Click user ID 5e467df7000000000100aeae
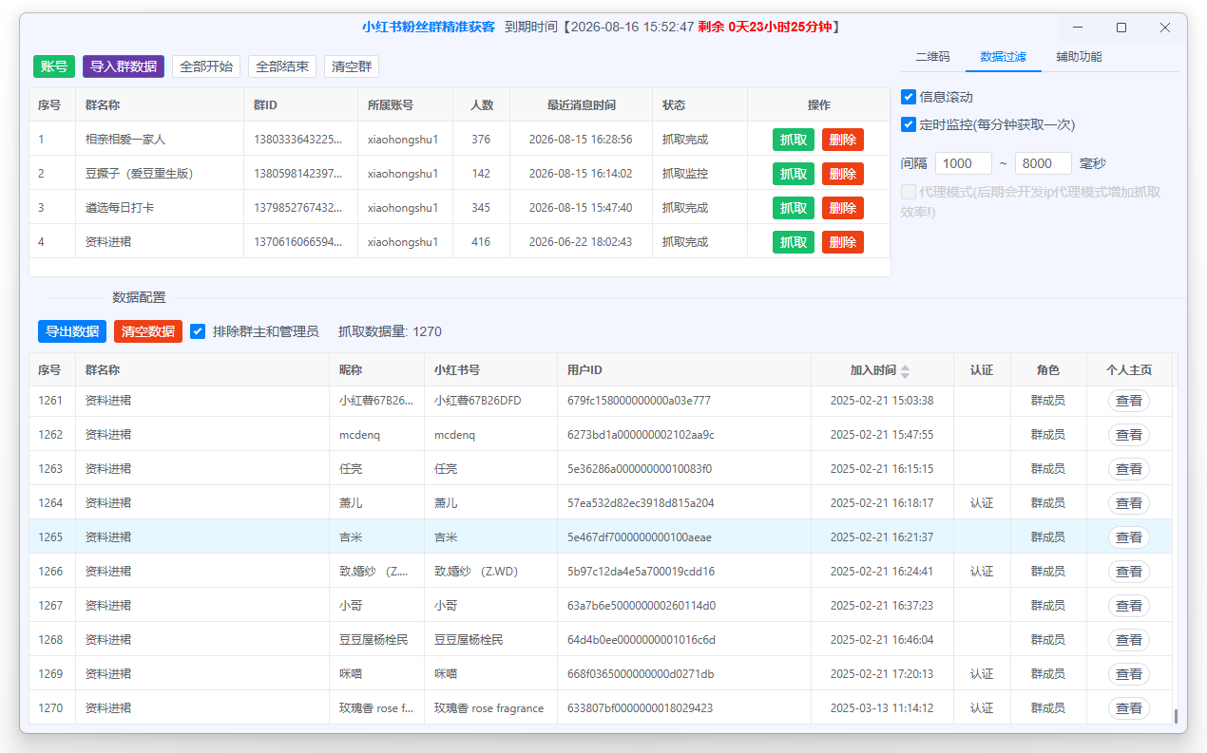Image resolution: width=1207 pixels, height=753 pixels. pyautogui.click(x=639, y=537)
